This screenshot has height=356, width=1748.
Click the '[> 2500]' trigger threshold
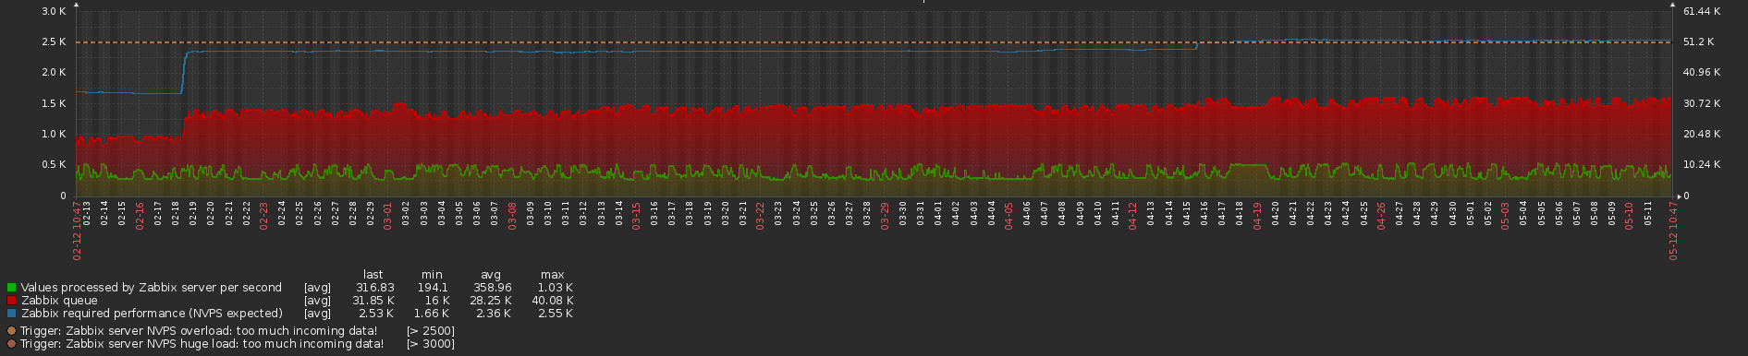[430, 330]
